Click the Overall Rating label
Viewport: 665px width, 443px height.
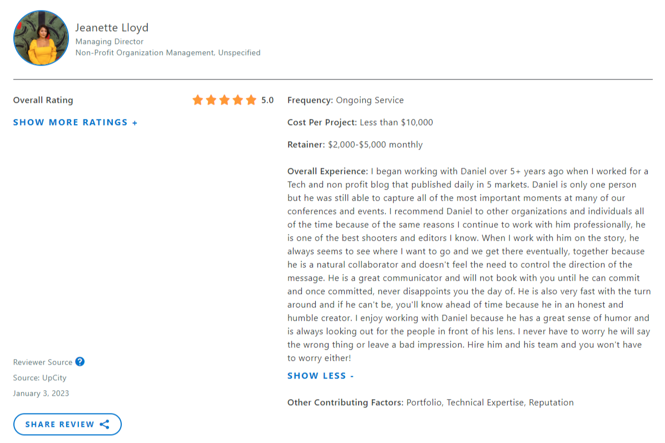tap(43, 101)
